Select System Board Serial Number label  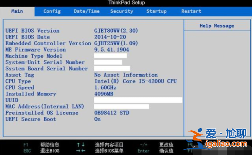47,68
